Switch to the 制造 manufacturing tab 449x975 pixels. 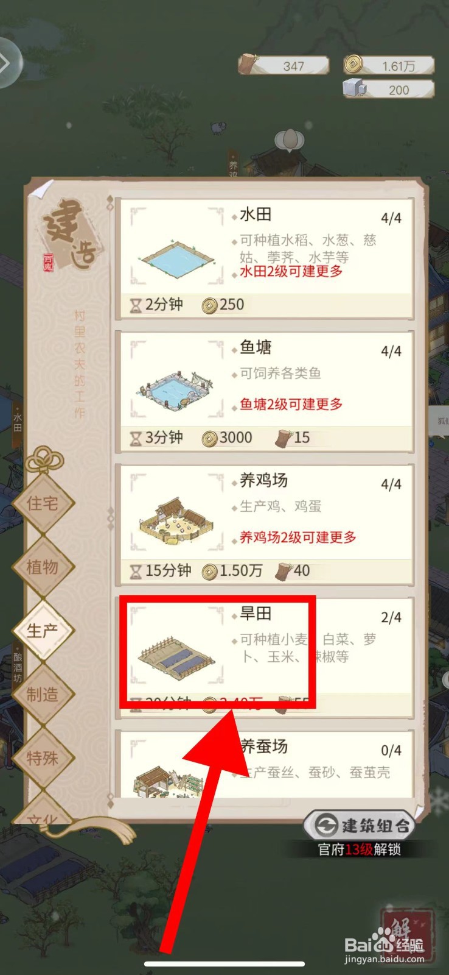tap(43, 695)
